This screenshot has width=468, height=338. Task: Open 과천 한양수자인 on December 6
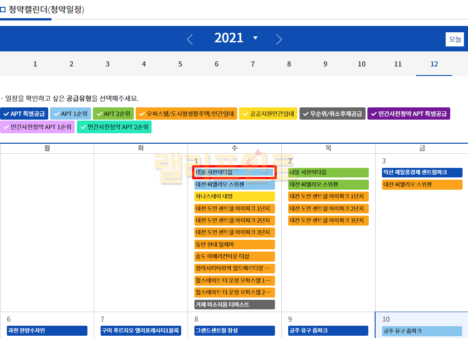click(47, 330)
